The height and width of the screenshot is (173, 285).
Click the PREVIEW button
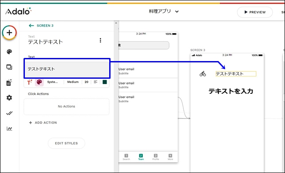255,12
